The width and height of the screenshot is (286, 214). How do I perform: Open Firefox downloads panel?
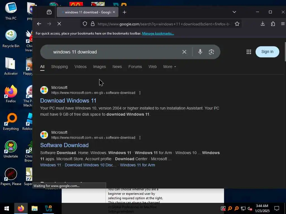coord(263,24)
